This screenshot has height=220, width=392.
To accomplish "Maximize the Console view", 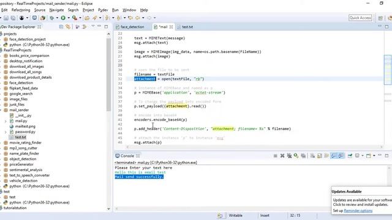I will 386,156.
